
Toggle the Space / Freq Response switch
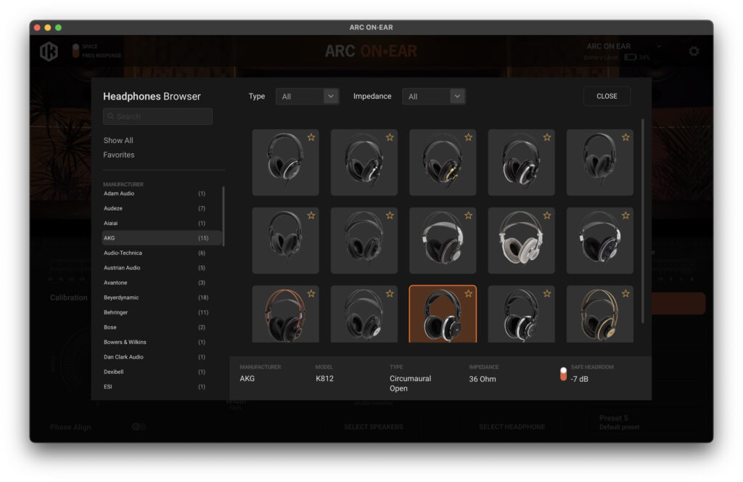[x=75, y=51]
